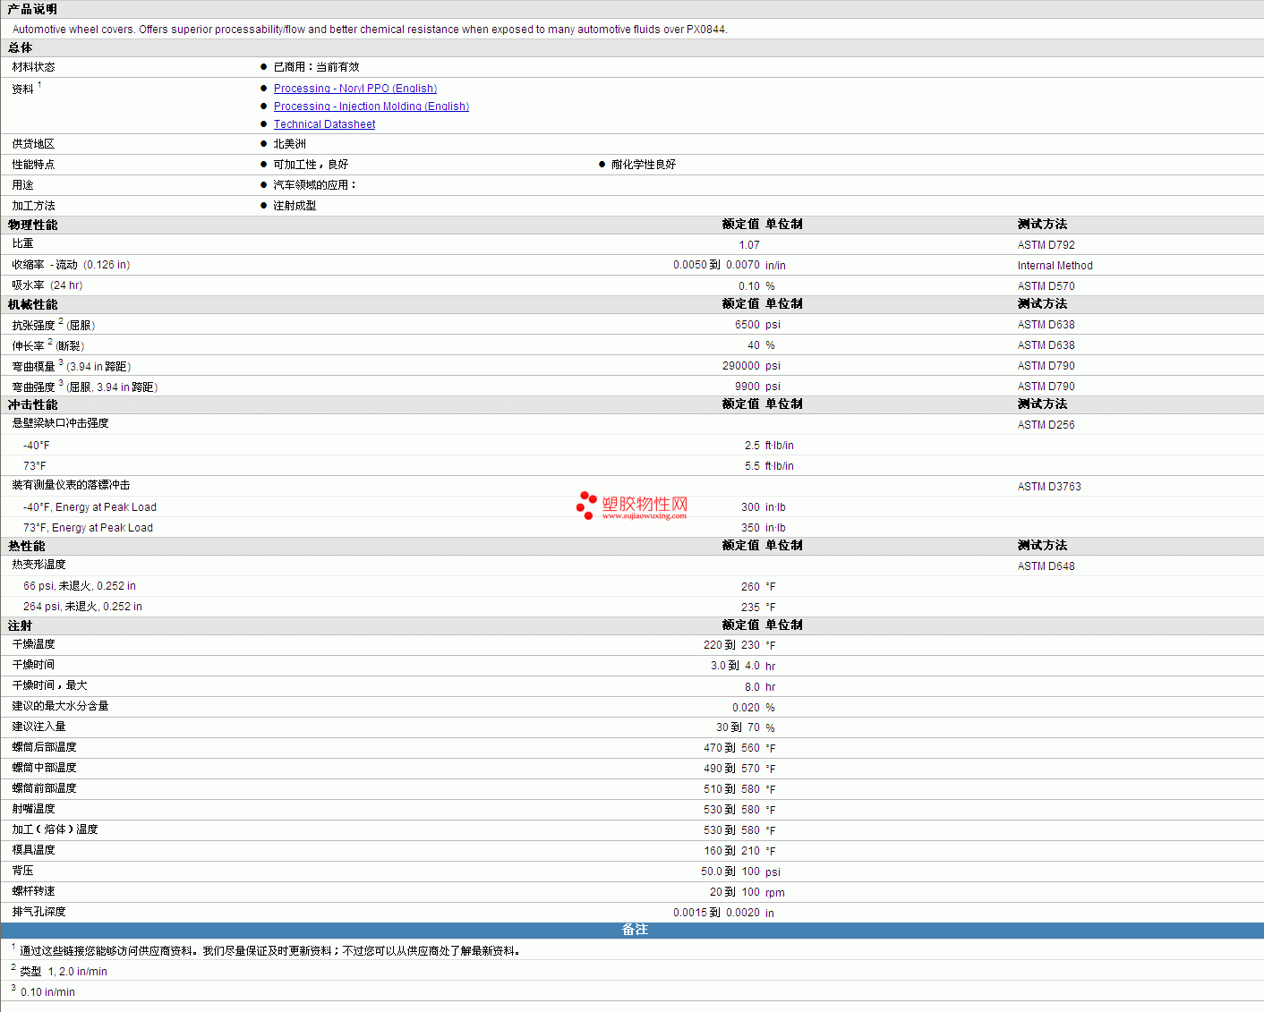Click the ASTM D3763 test method text
This screenshot has width=1264, height=1012.
[1048, 487]
